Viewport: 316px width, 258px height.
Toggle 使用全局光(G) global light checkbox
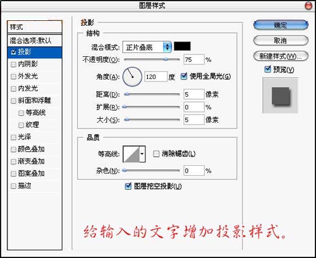[184, 77]
